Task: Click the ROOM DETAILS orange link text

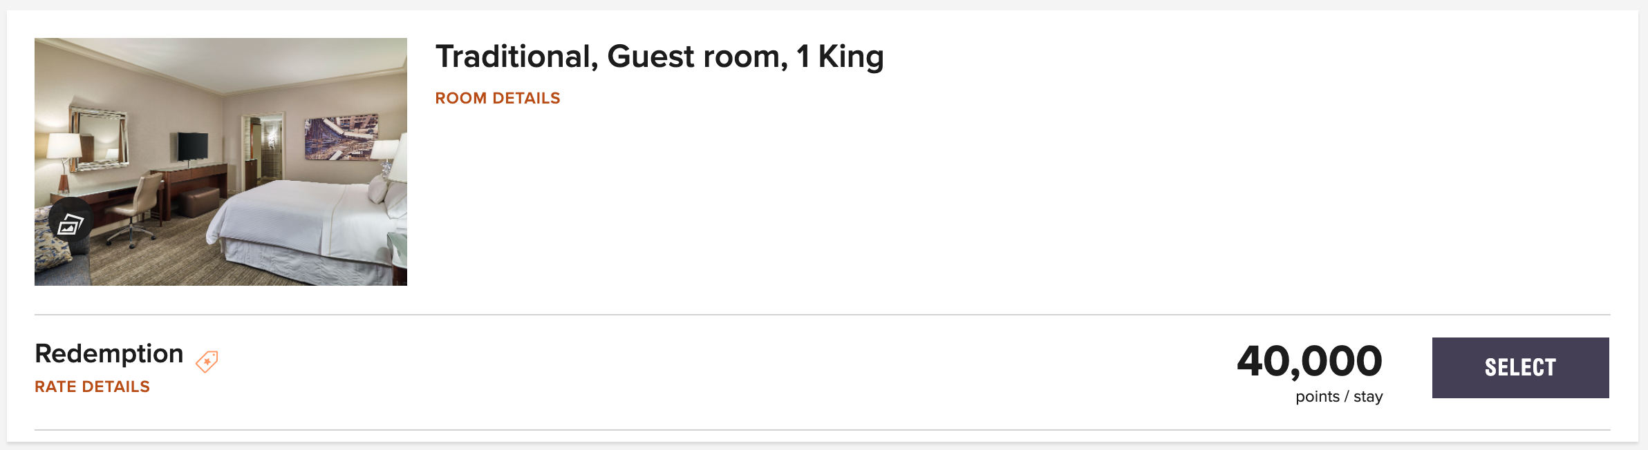Action: point(497,98)
